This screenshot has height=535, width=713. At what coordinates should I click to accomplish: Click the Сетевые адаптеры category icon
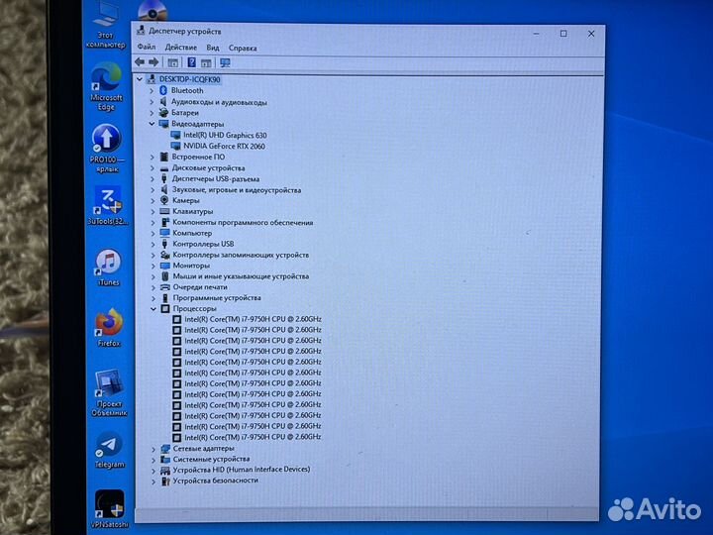165,449
